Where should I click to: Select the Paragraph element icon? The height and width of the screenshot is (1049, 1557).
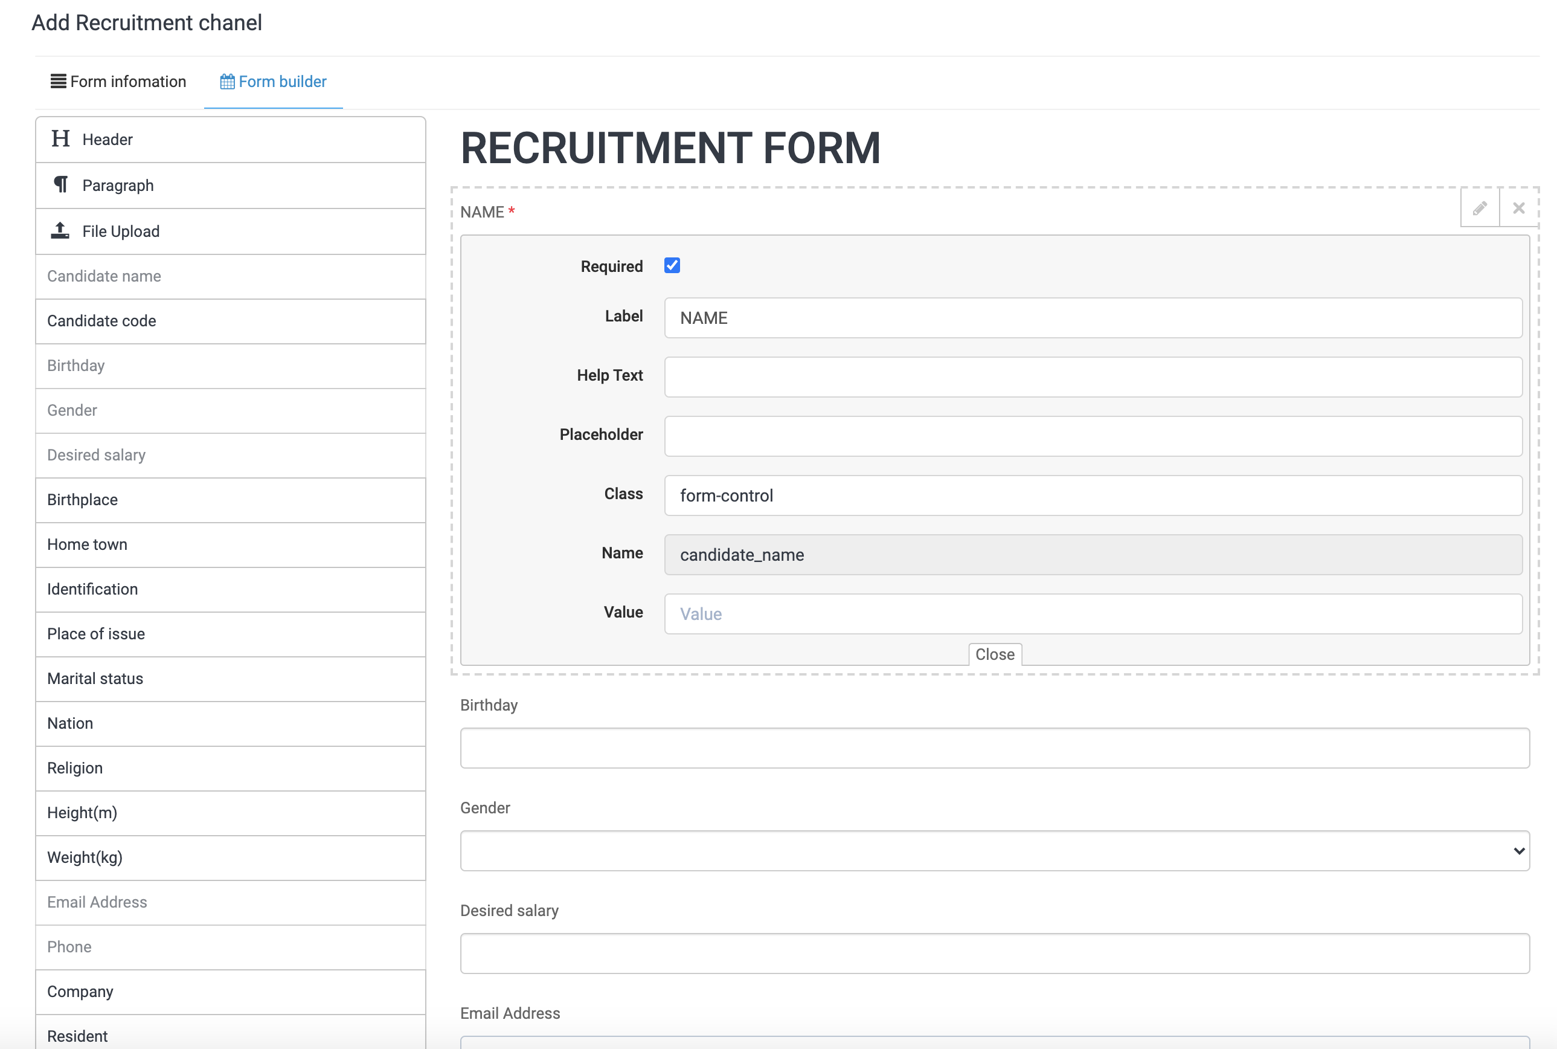(60, 185)
